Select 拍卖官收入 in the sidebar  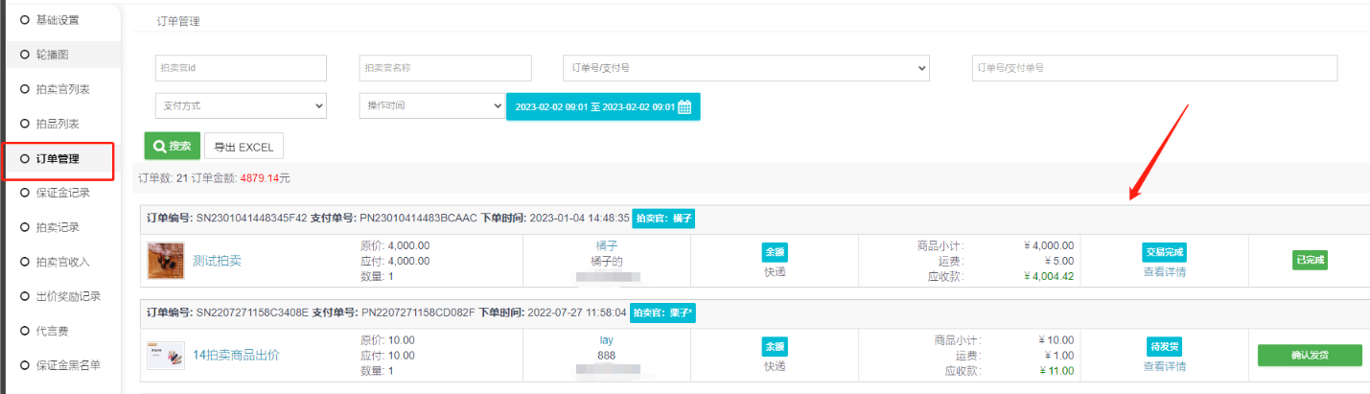[x=63, y=262]
